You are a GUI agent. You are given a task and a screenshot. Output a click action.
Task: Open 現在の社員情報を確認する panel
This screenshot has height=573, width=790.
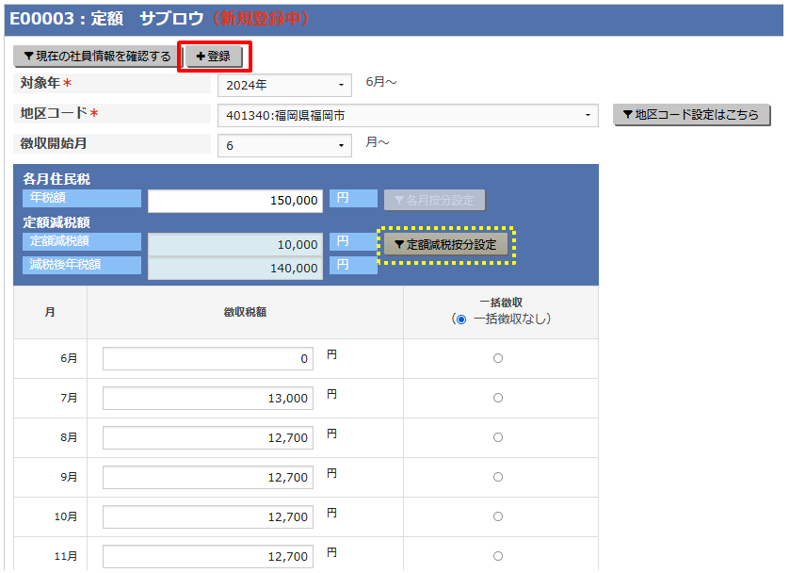97,57
